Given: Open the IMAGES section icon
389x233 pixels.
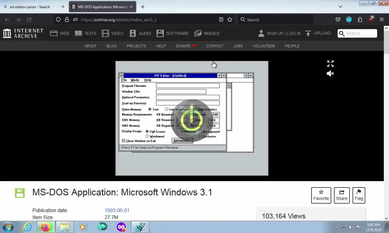Looking at the screenshot, I should (x=198, y=33).
